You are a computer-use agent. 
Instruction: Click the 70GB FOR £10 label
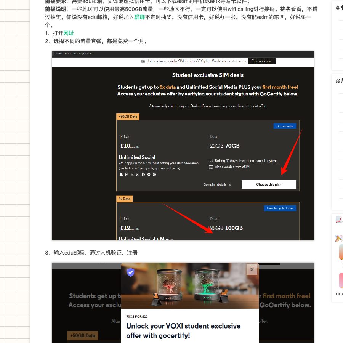tap(137, 317)
